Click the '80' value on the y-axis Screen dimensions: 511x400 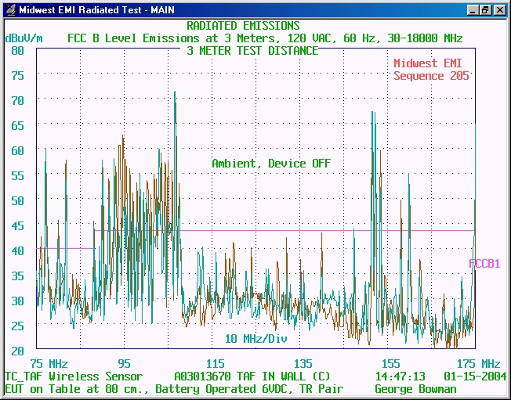click(x=18, y=50)
